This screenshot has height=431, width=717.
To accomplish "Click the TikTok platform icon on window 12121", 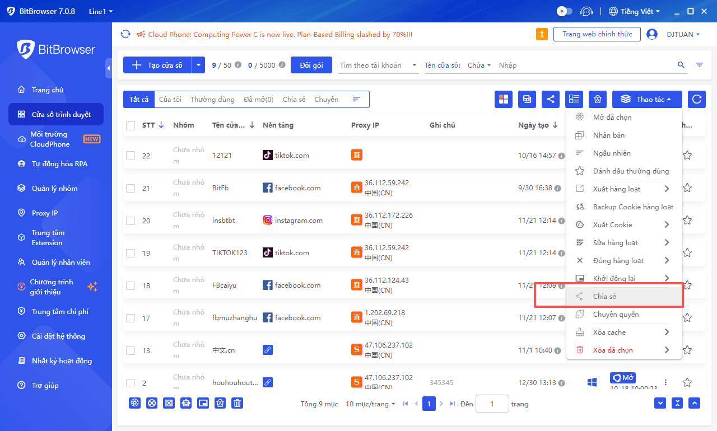I will click(268, 155).
